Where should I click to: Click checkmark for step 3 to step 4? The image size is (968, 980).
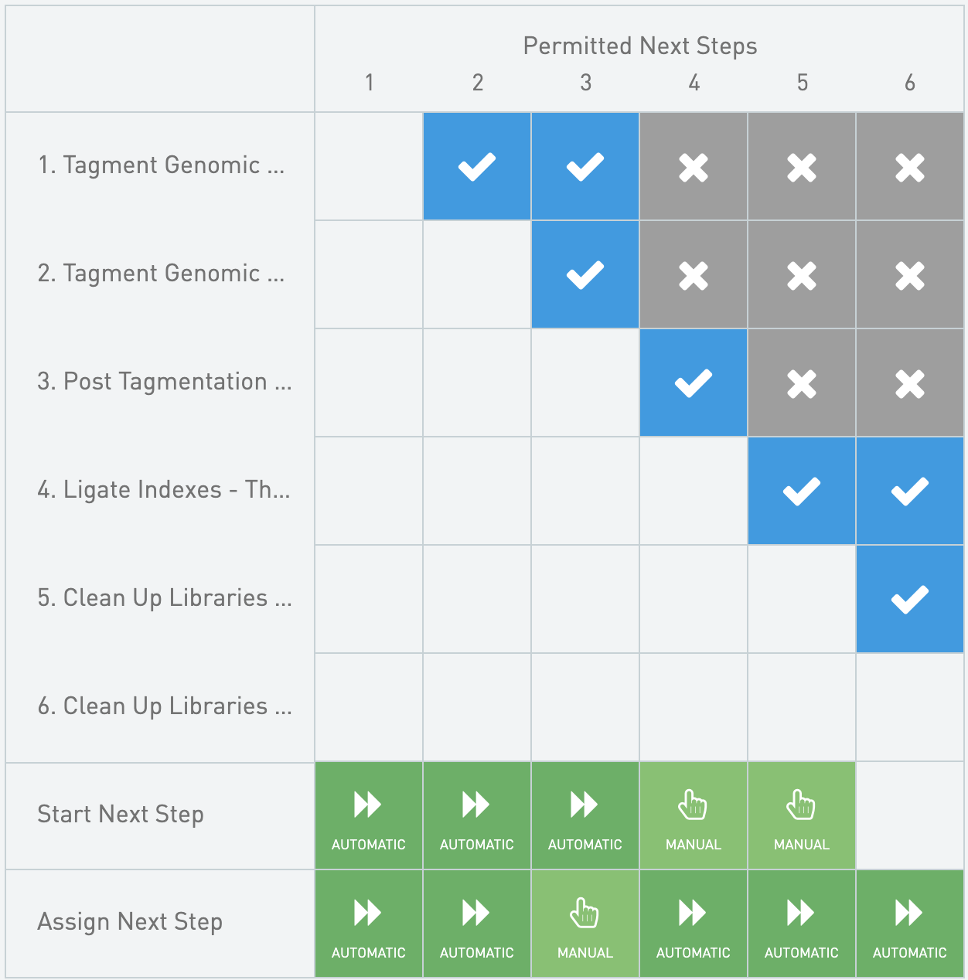(694, 383)
